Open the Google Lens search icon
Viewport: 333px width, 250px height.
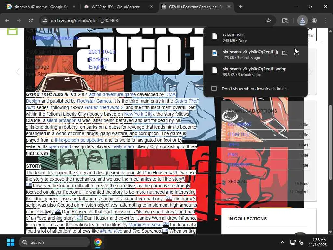[x=285, y=21]
